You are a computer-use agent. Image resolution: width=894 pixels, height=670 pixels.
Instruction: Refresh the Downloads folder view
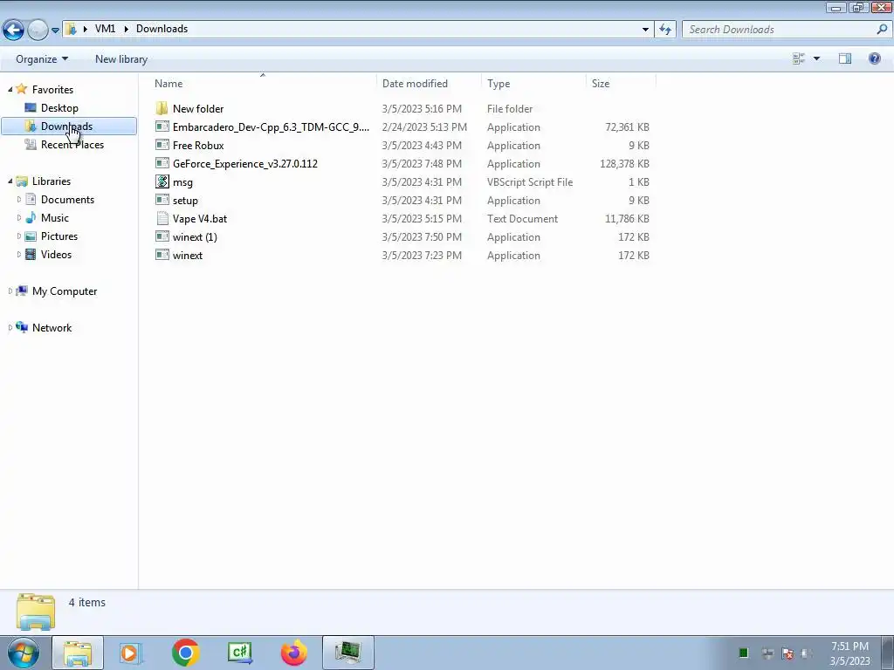(x=665, y=29)
